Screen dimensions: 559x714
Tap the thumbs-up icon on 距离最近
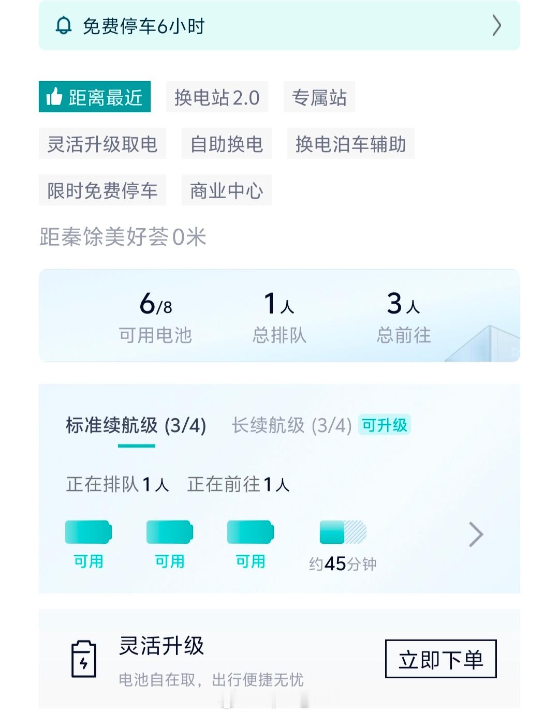54,97
